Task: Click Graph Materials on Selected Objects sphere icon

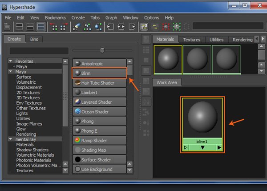Action: [x=98, y=27]
